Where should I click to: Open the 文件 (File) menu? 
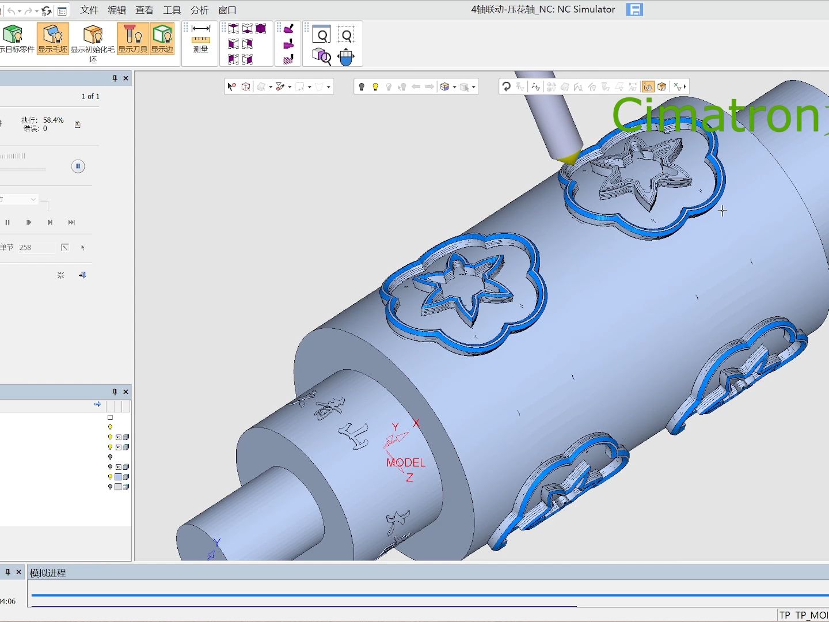[x=89, y=10]
